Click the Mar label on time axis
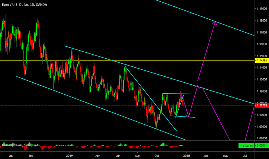The image size is (269, 159). click(x=206, y=155)
